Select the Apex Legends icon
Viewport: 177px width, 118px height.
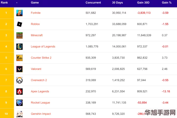click(x=19, y=91)
